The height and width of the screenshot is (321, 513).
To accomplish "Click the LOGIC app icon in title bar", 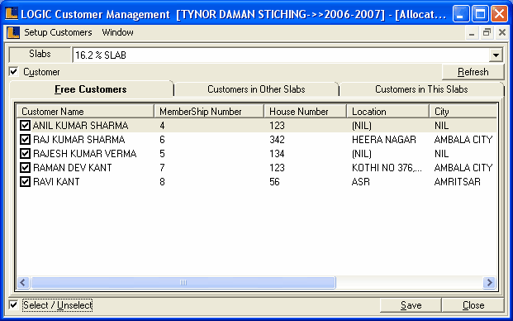I will tap(12, 14).
